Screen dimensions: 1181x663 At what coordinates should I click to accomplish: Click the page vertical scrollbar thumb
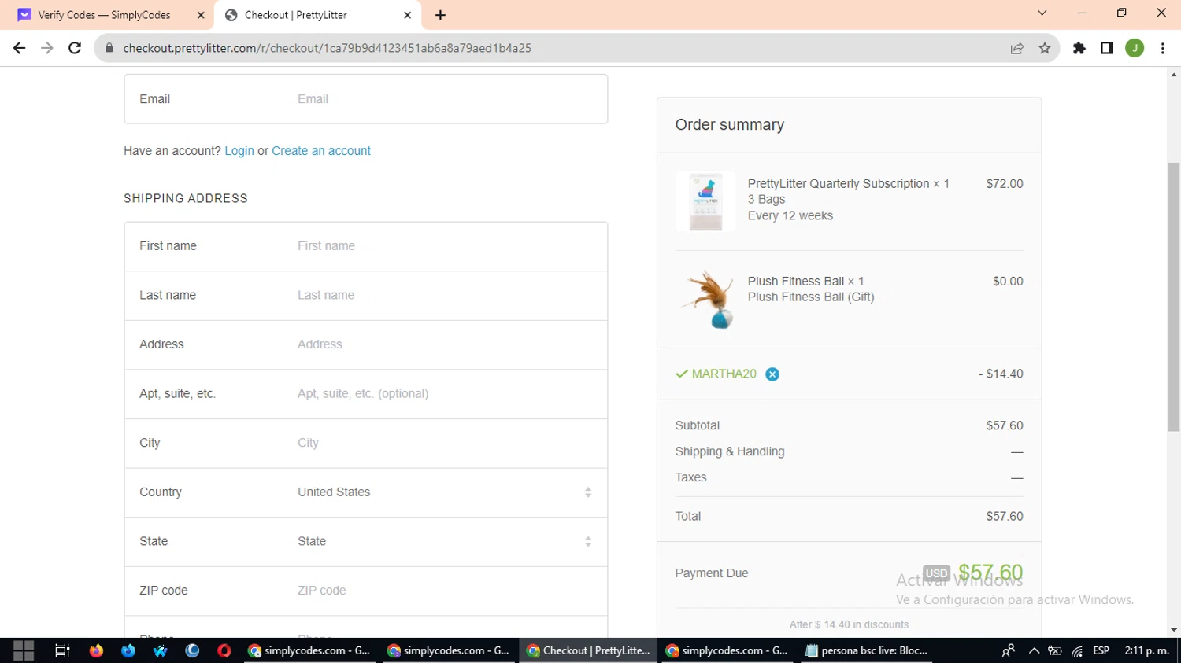(x=1174, y=297)
